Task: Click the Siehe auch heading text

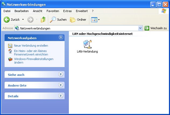Action: pos(16,75)
